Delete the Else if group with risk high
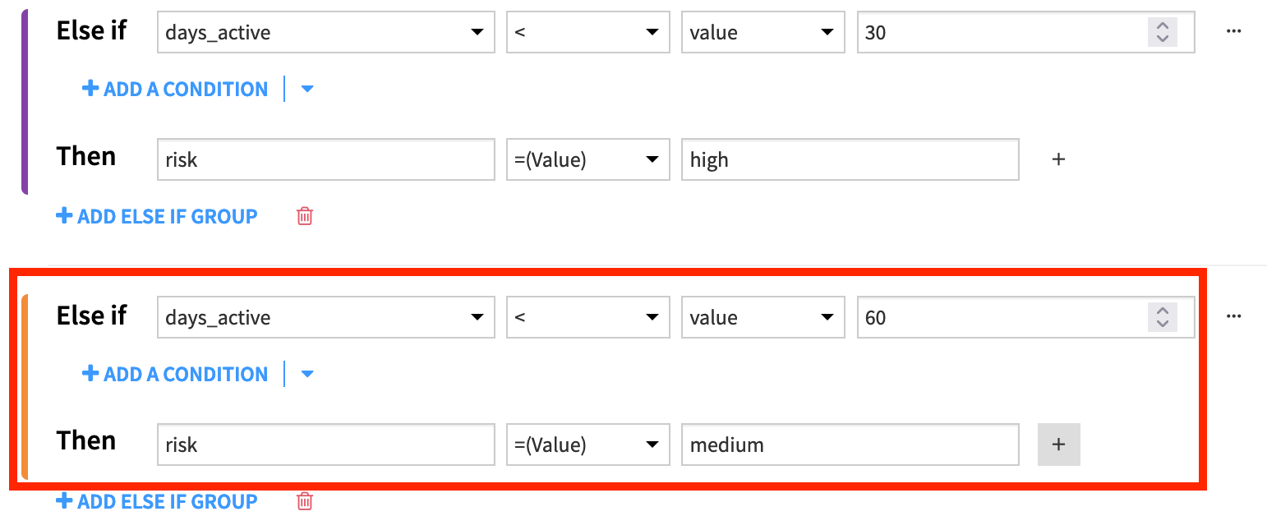Image resolution: width=1267 pixels, height=516 pixels. click(x=305, y=216)
